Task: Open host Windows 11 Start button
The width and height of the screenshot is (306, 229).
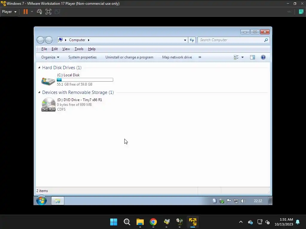Action: (x=114, y=222)
